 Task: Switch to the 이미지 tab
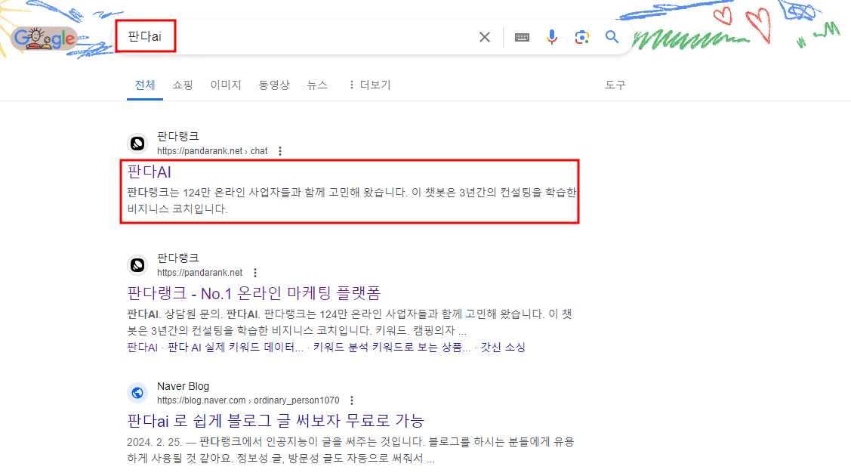click(226, 85)
